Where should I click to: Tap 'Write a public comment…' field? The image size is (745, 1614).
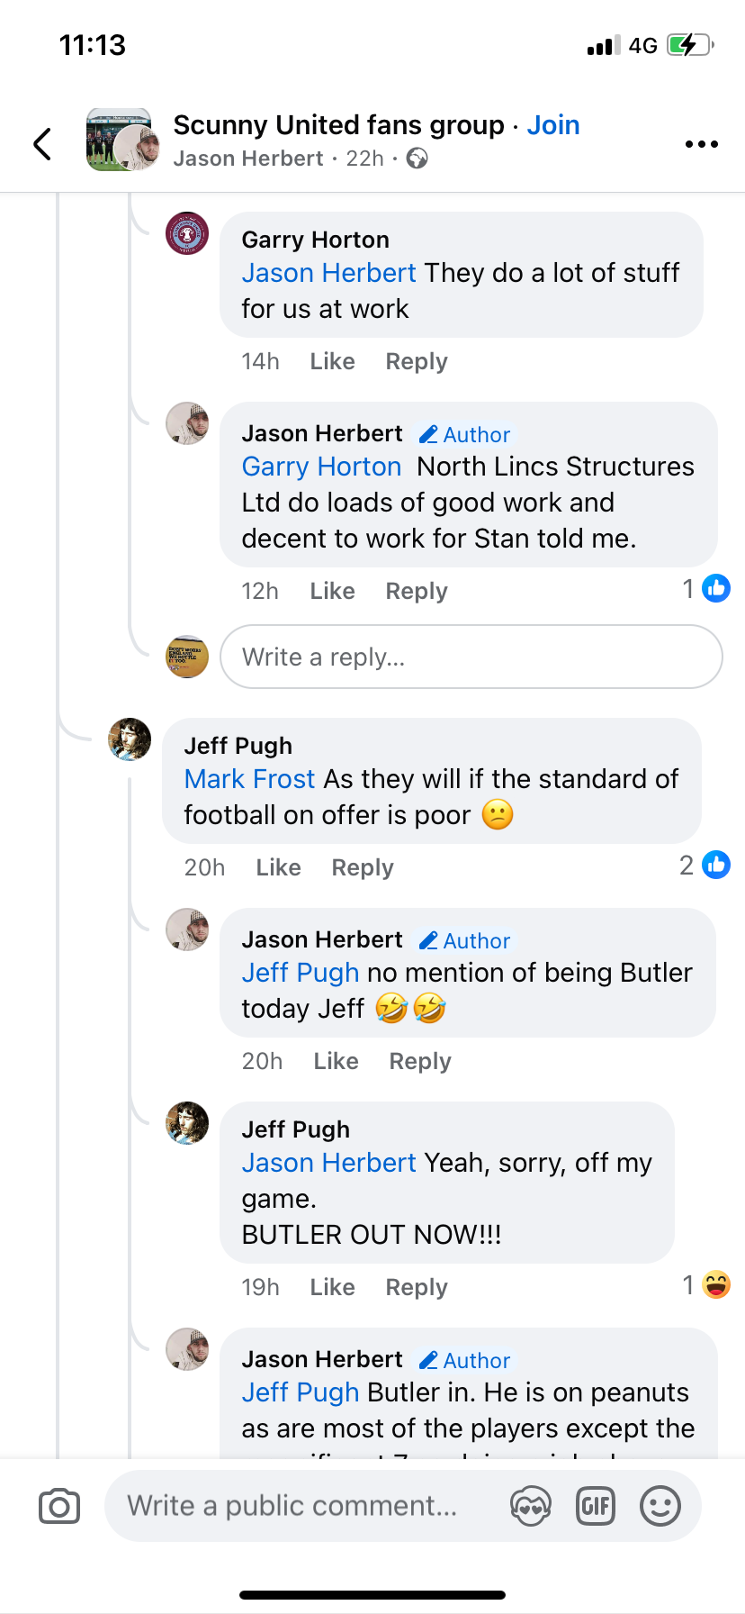292,1506
